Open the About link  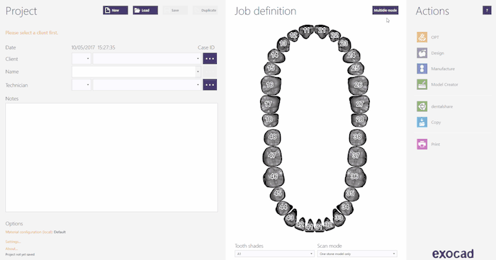click(11, 249)
